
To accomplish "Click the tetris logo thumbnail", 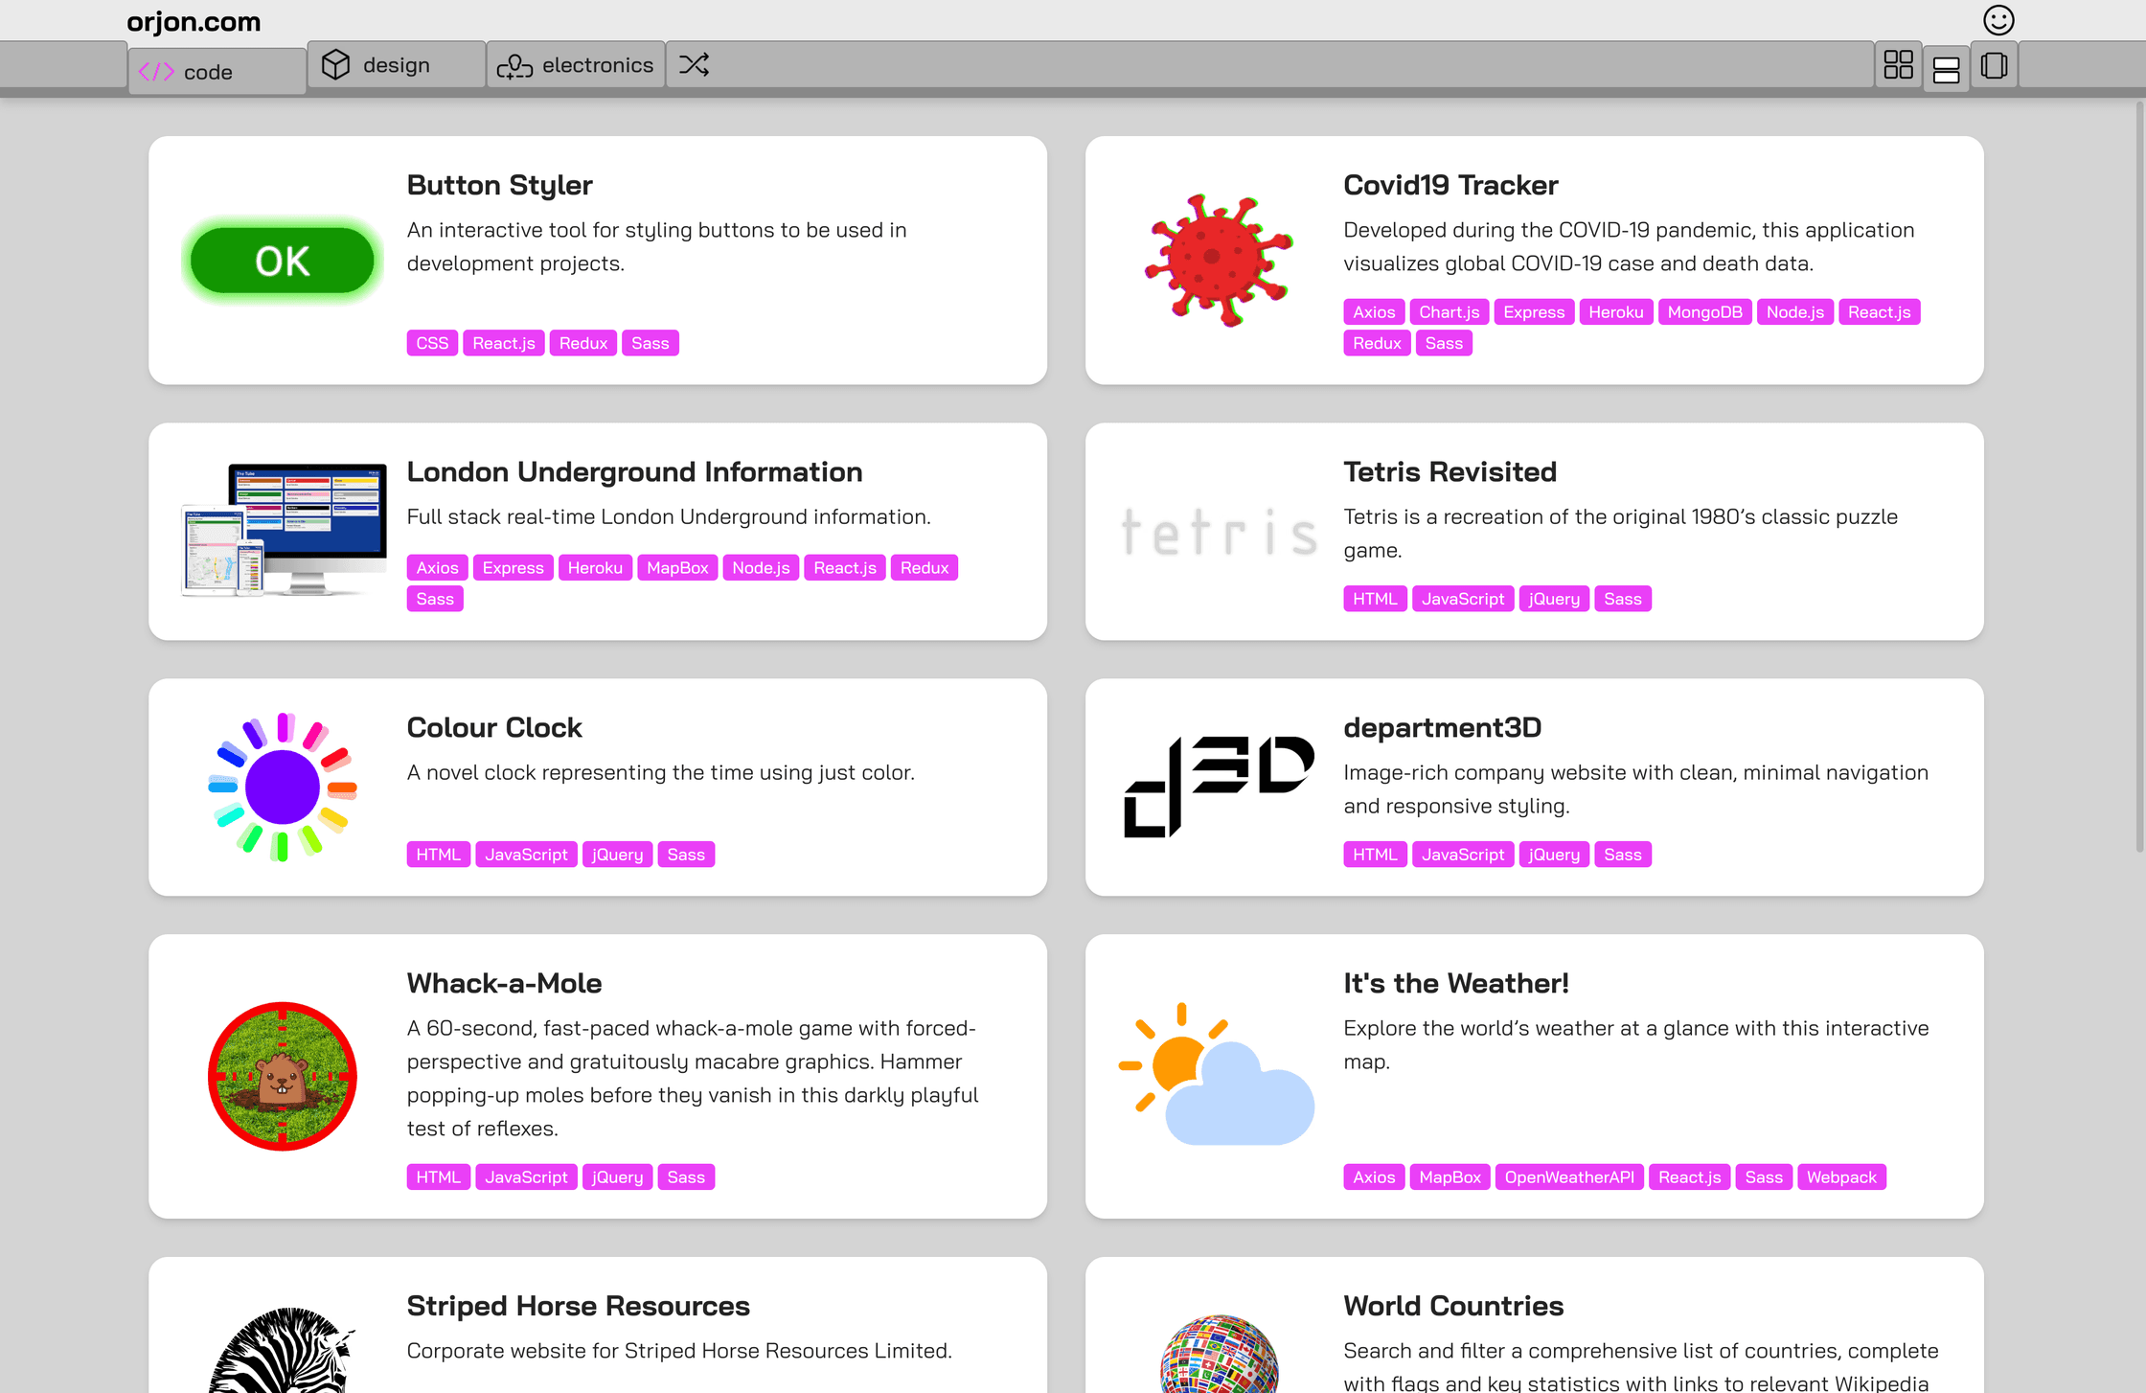I will (1219, 532).
